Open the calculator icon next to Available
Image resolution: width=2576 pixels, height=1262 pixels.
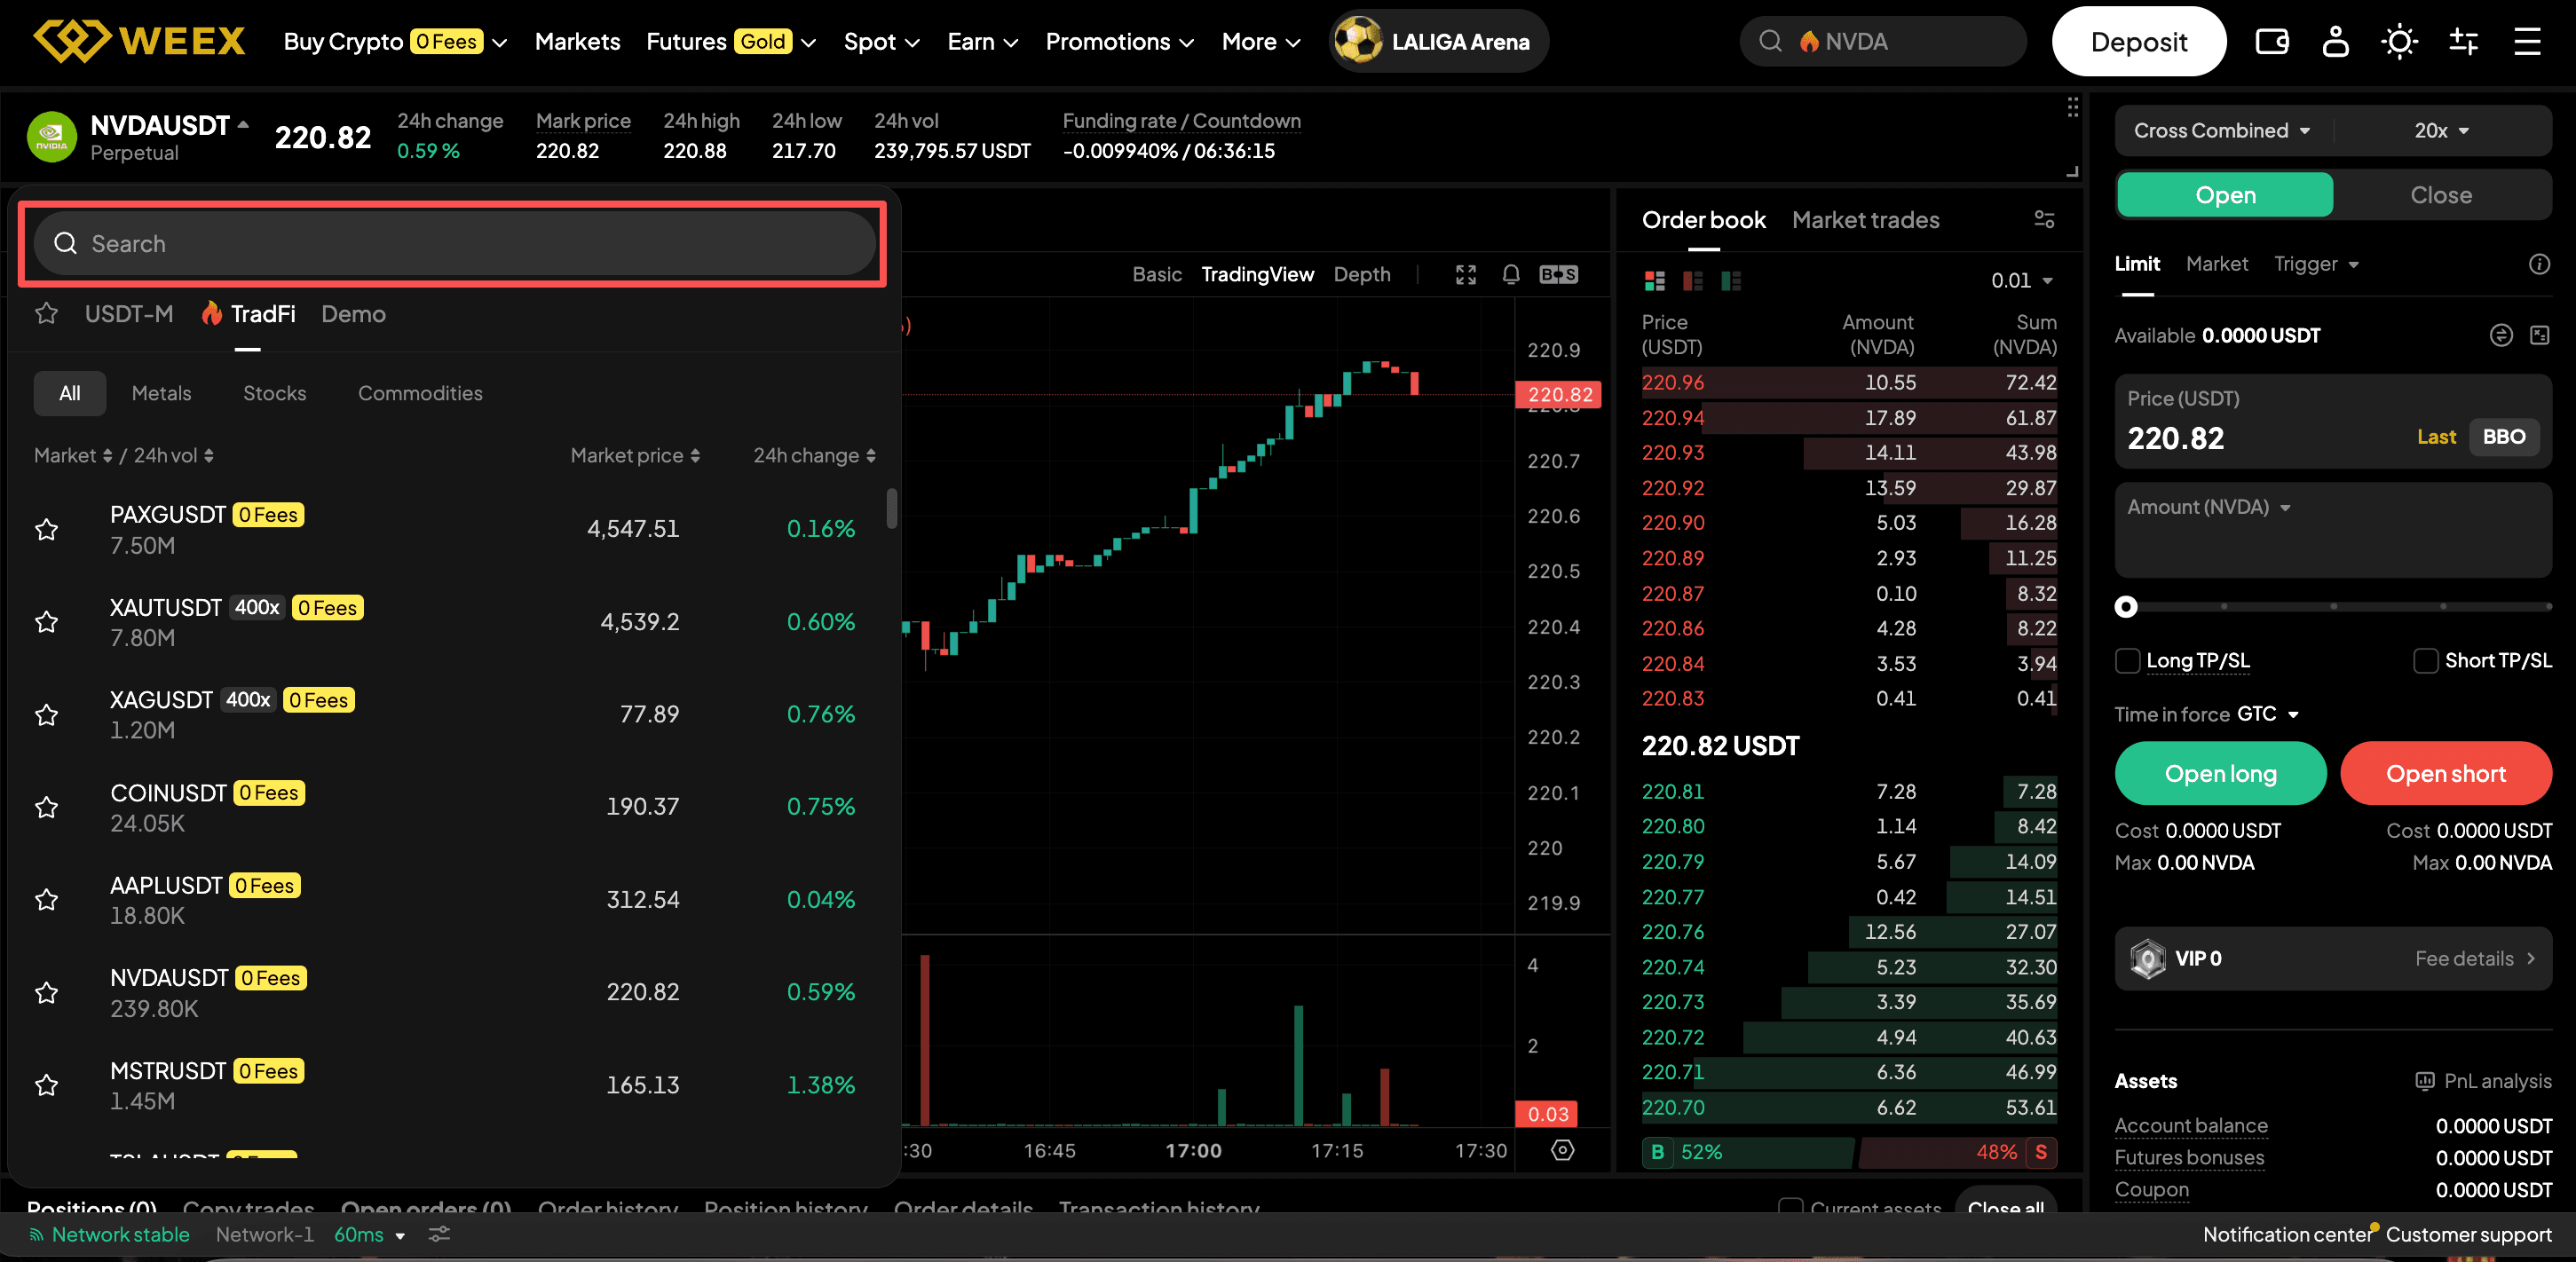(x=2540, y=335)
